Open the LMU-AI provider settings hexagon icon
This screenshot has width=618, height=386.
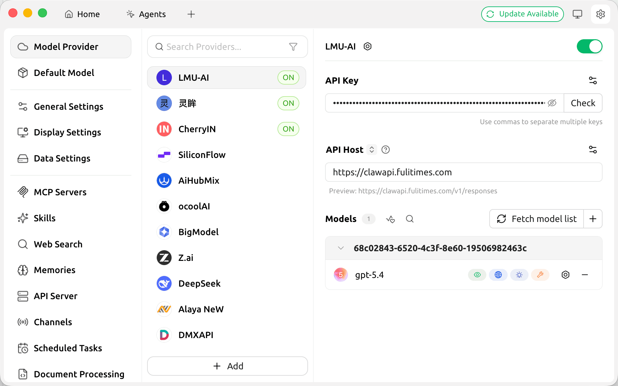(x=368, y=46)
